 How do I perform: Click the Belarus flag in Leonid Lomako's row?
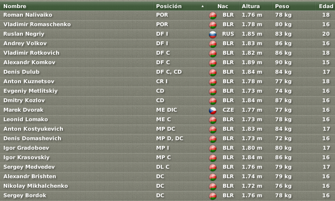click(213, 120)
